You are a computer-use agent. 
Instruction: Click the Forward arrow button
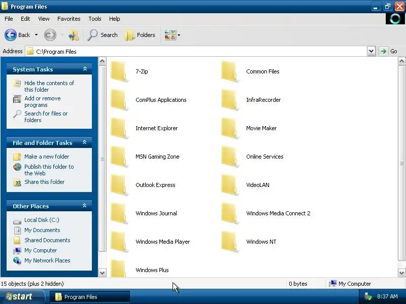click(x=50, y=35)
